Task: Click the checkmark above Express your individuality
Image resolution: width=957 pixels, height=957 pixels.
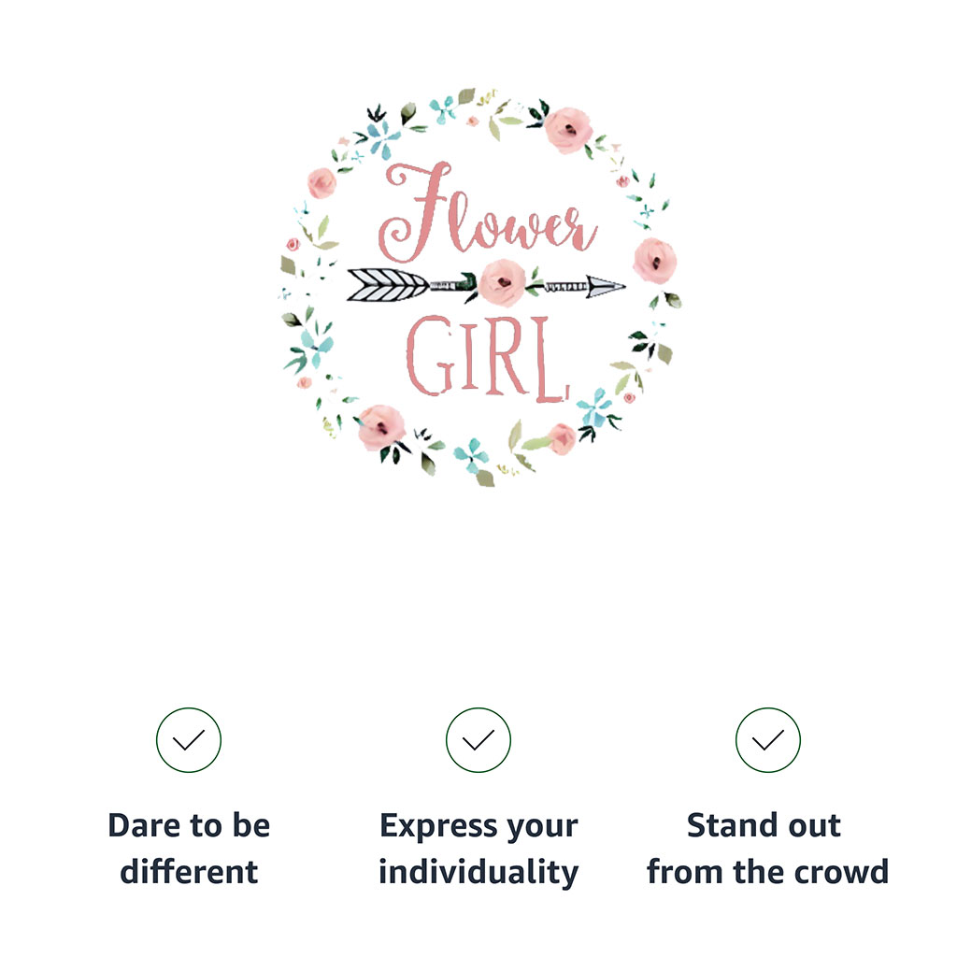Action: (478, 740)
